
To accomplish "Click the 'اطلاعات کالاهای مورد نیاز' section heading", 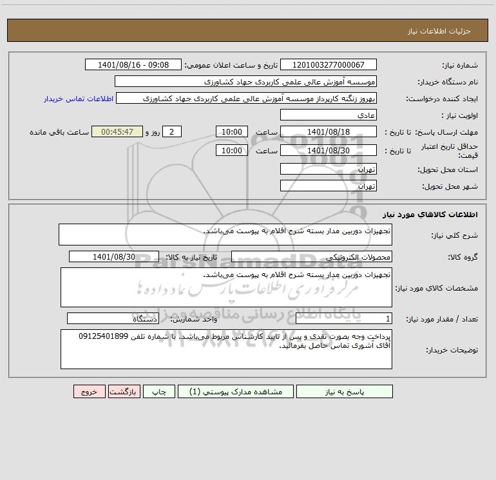I will pyautogui.click(x=430, y=215).
